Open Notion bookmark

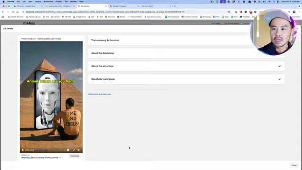121,17
